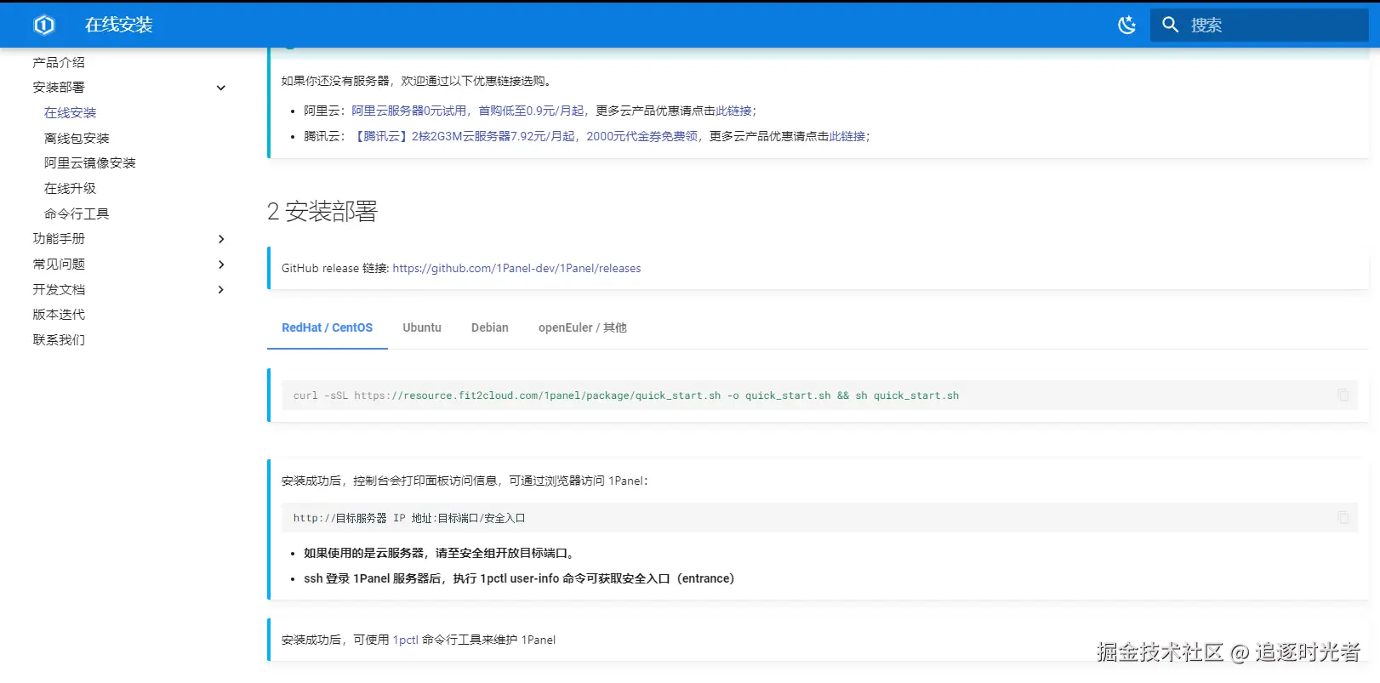Open 阿里云镜像安装 in the sidebar

90,162
